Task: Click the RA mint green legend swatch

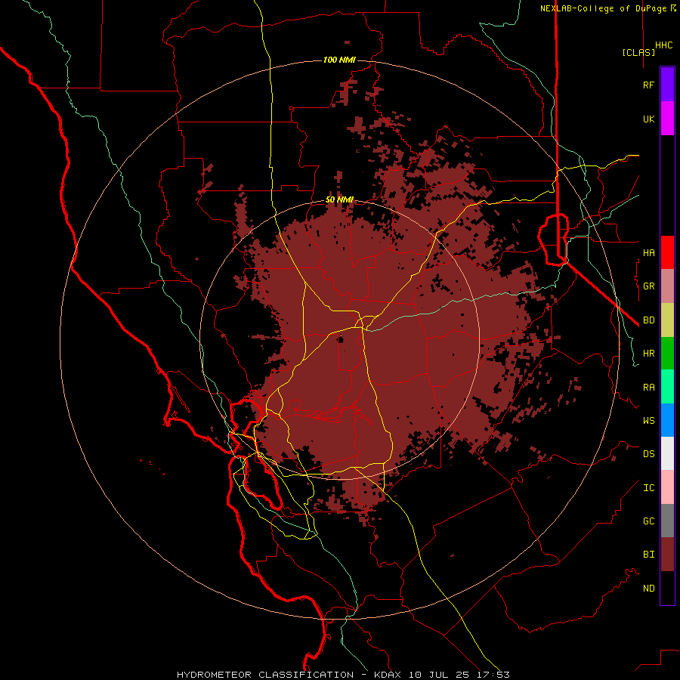Action: 667,387
